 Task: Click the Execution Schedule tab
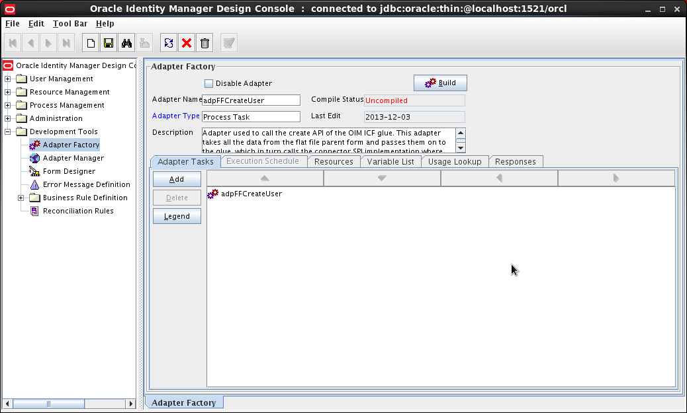(x=263, y=161)
